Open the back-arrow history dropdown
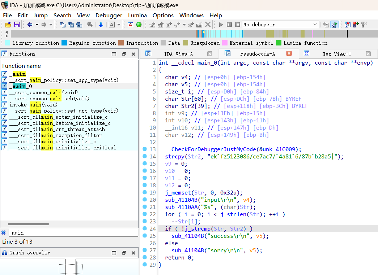378x275 pixels. pyautogui.click(x=37, y=25)
